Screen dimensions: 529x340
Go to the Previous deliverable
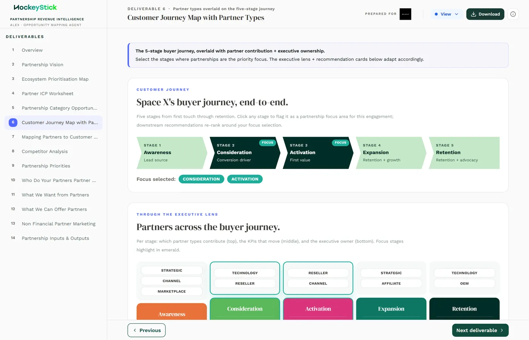click(147, 330)
